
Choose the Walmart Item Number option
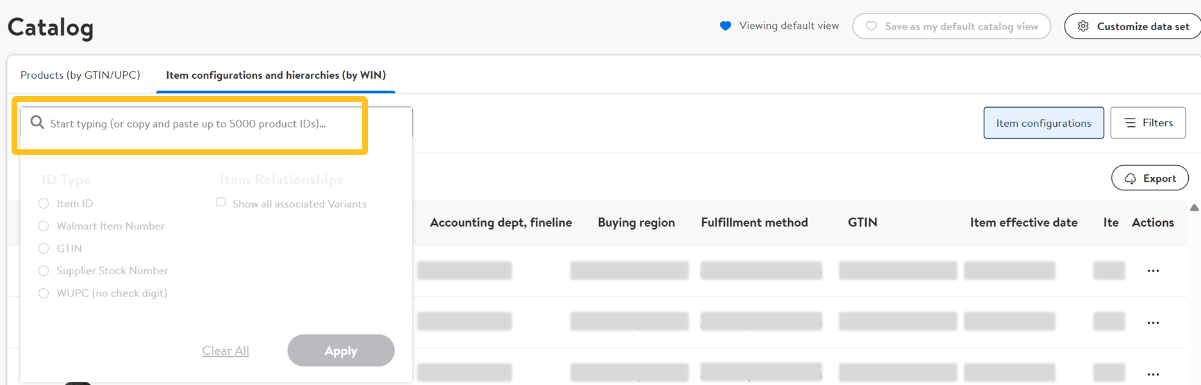coord(44,226)
